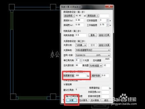Open the 自定义灯具 dialog button
This screenshot has height=109, width=145.
click(104, 35)
